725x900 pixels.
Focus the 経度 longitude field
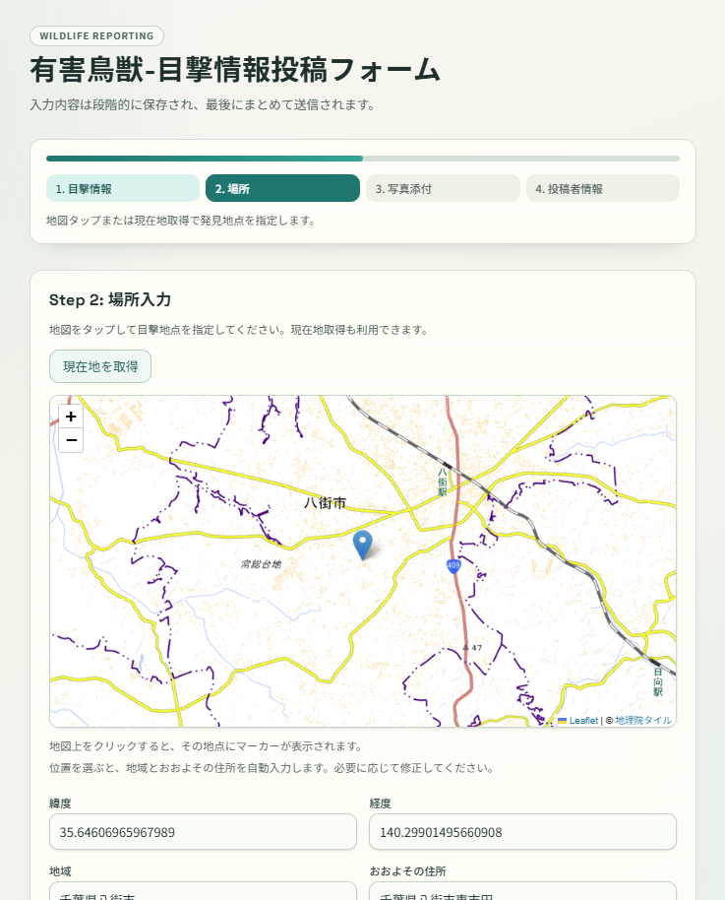pos(522,832)
